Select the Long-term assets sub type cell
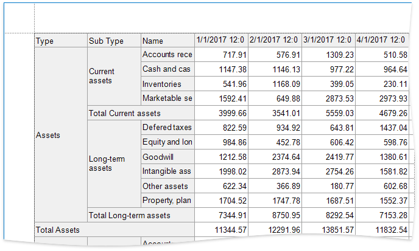The height and width of the screenshot is (251, 419). (114, 163)
